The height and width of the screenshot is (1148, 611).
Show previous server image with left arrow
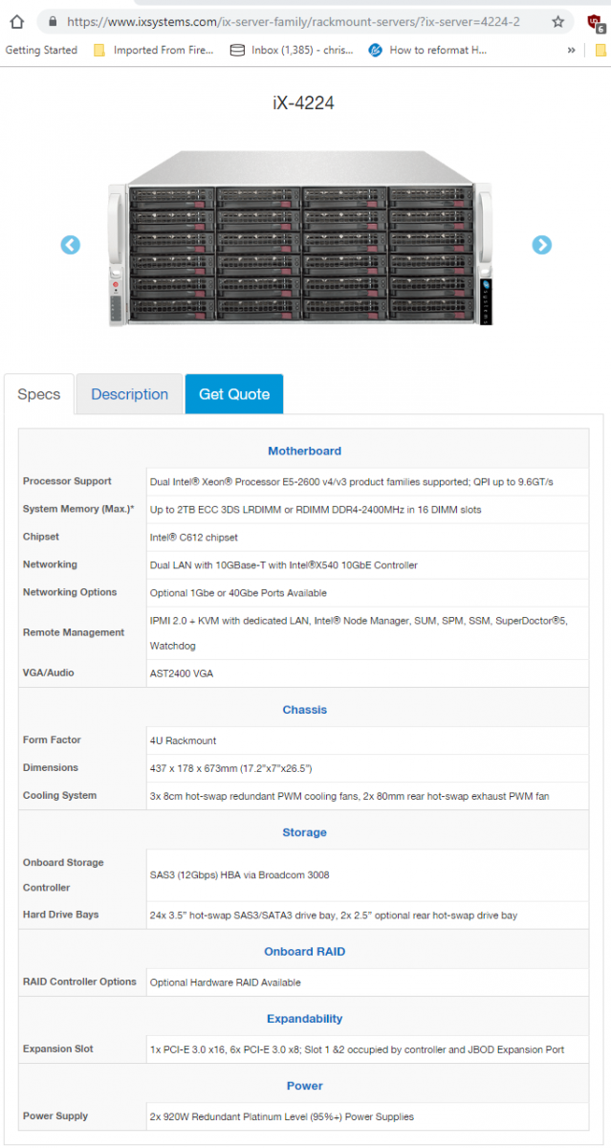click(x=71, y=245)
